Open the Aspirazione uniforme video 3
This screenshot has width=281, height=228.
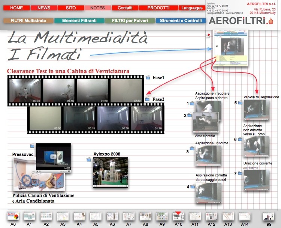tap(208, 155)
